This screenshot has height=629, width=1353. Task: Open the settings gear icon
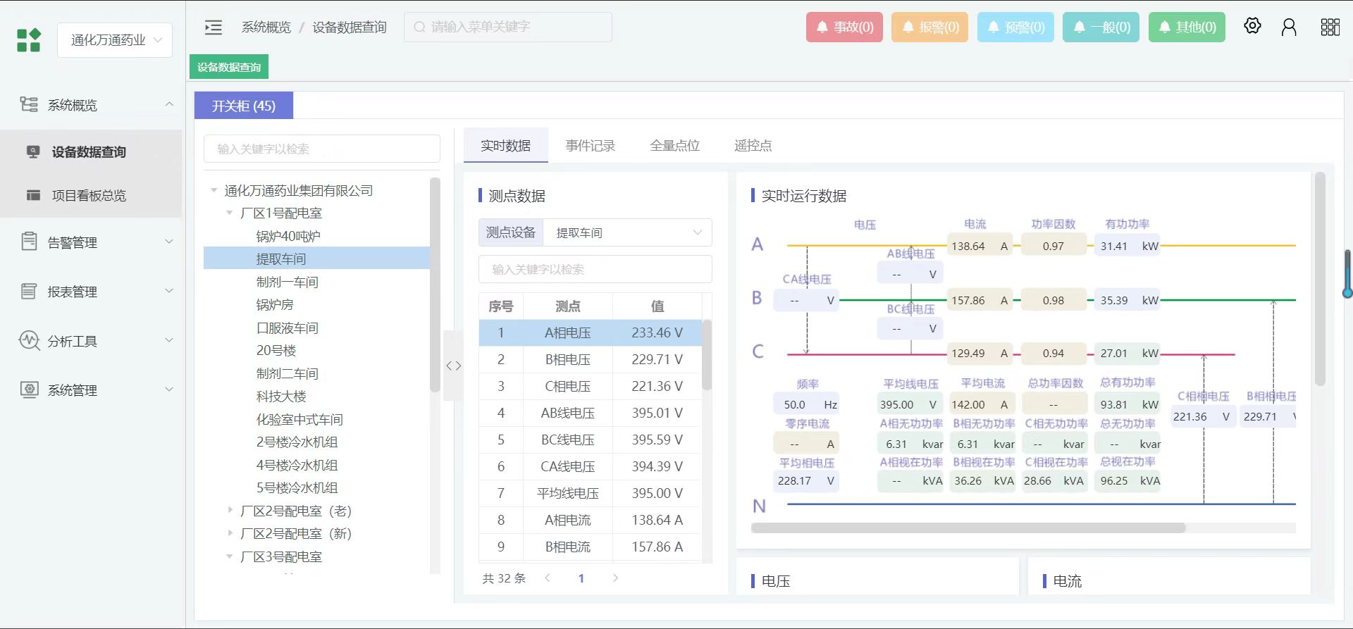point(1252,26)
